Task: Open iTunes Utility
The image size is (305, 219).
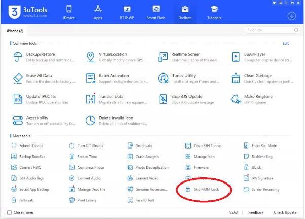Action: coord(189,78)
